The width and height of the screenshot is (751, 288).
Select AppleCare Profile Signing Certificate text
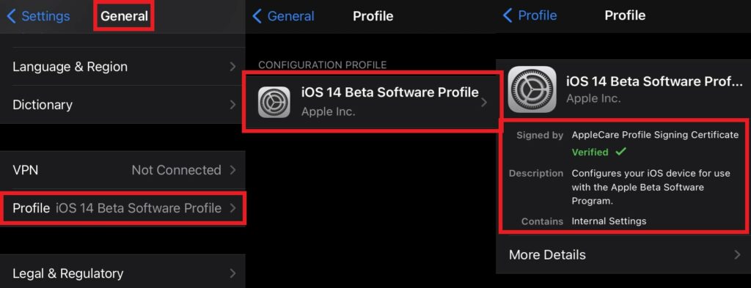(x=655, y=135)
